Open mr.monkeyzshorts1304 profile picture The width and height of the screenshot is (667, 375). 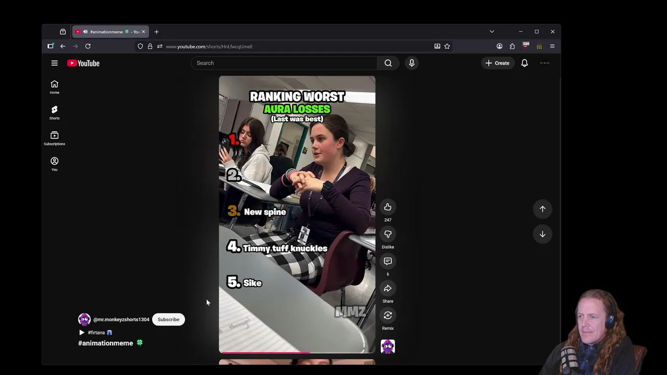(84, 319)
